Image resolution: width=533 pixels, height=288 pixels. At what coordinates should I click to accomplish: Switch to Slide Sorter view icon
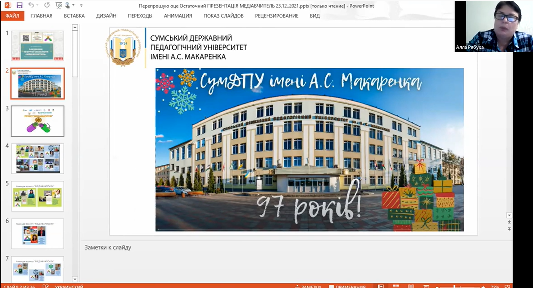pyautogui.click(x=396, y=286)
